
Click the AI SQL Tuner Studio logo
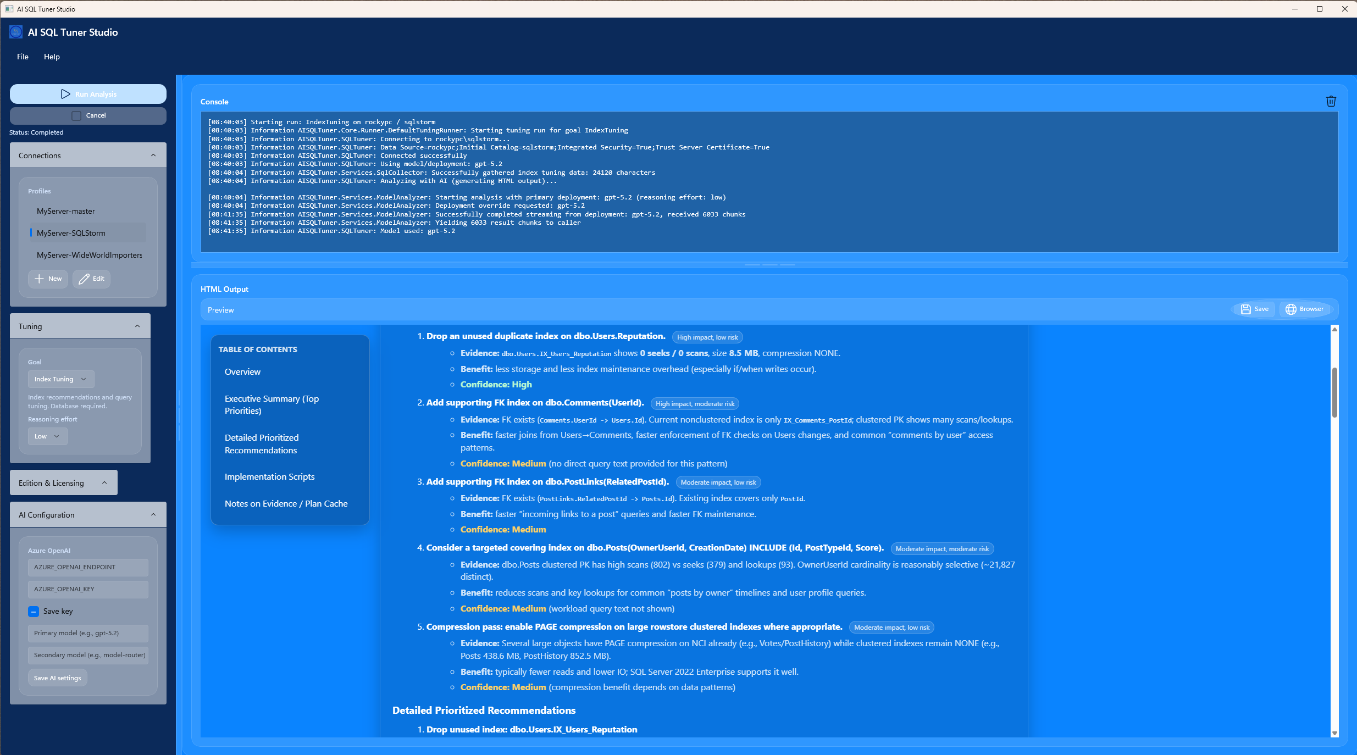[x=16, y=32]
